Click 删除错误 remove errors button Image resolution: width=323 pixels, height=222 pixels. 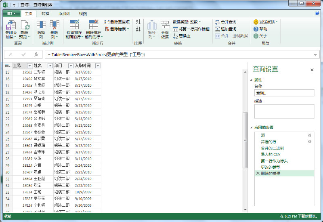point(117,29)
